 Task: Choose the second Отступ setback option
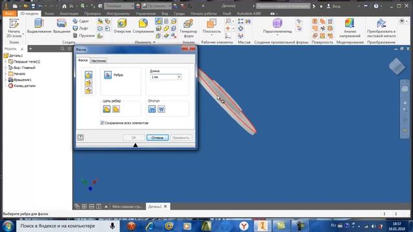(161, 109)
